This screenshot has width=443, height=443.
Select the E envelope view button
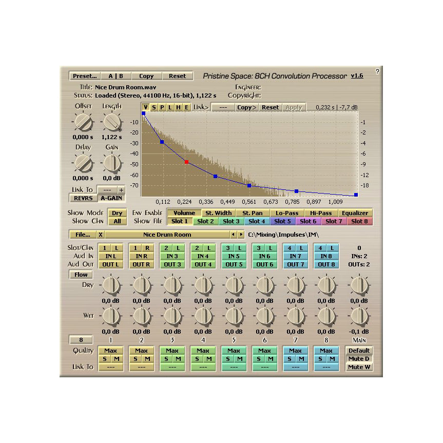pyautogui.click(x=186, y=107)
